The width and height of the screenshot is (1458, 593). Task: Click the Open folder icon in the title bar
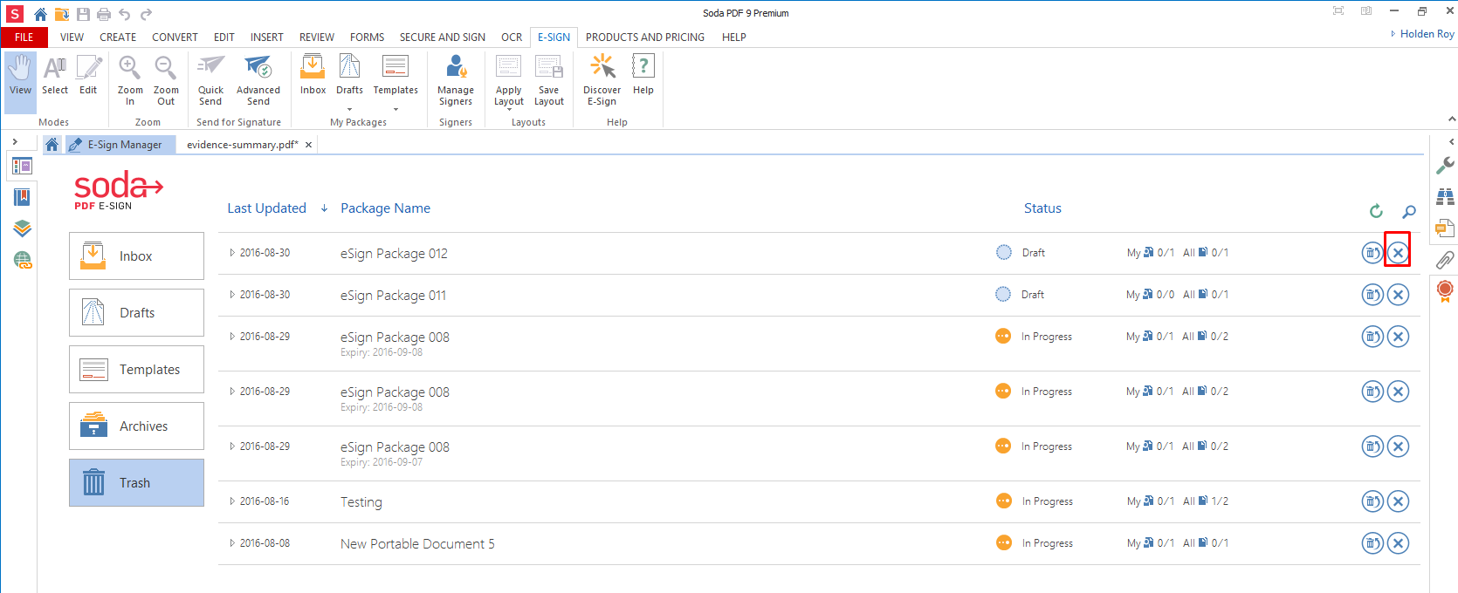click(x=62, y=14)
